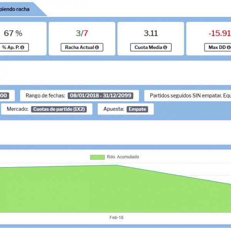Click the 67 % hit rate value
The width and height of the screenshot is (231, 231).
[13, 33]
